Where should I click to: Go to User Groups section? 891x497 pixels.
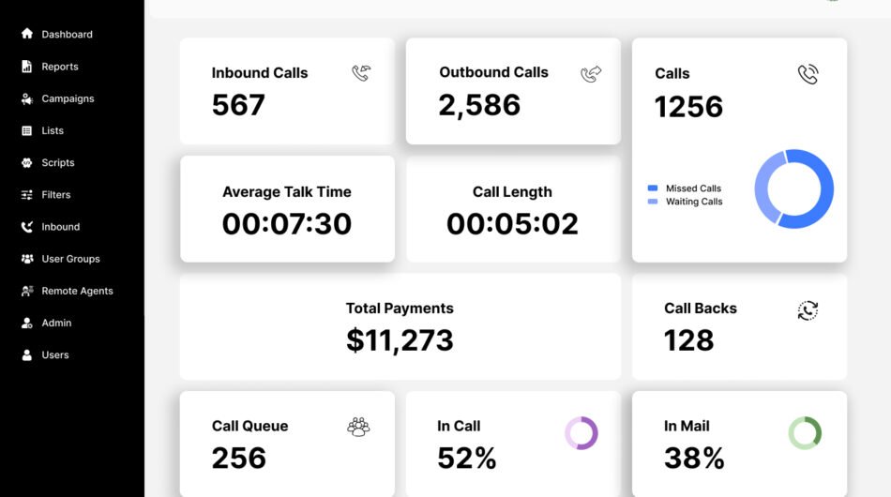coord(70,259)
